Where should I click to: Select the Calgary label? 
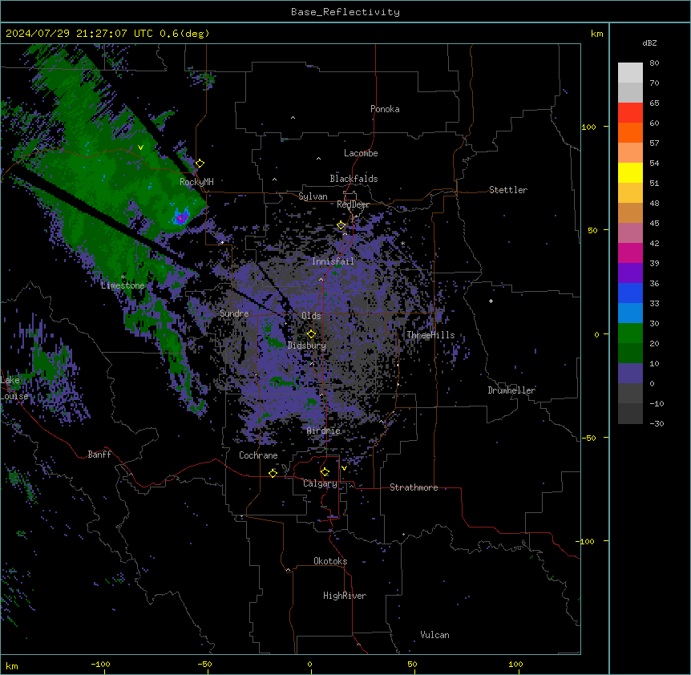click(x=320, y=483)
